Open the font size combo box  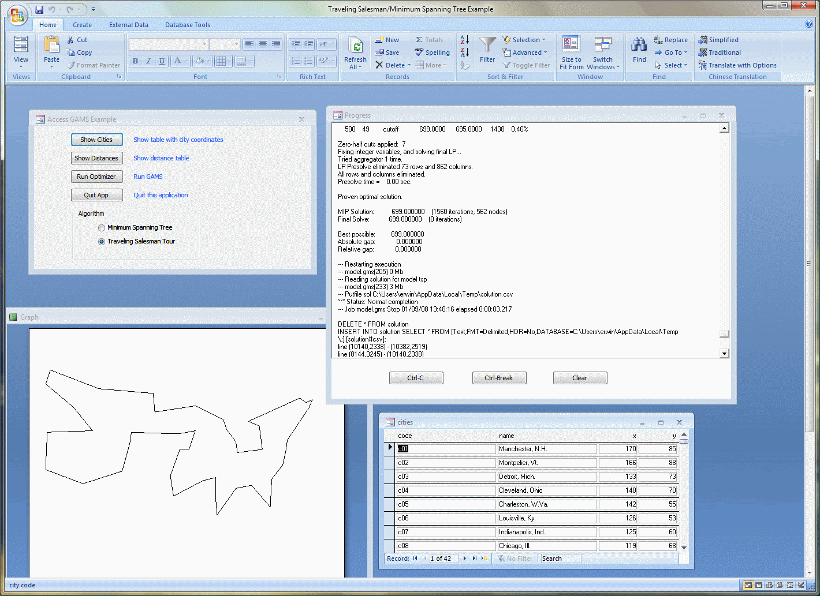[x=236, y=44]
